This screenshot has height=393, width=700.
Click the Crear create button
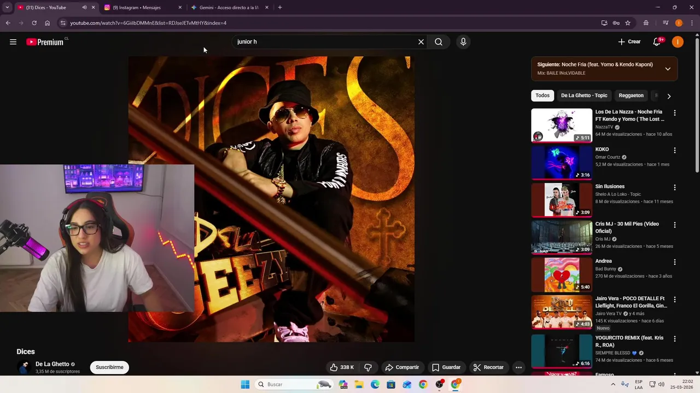point(629,42)
